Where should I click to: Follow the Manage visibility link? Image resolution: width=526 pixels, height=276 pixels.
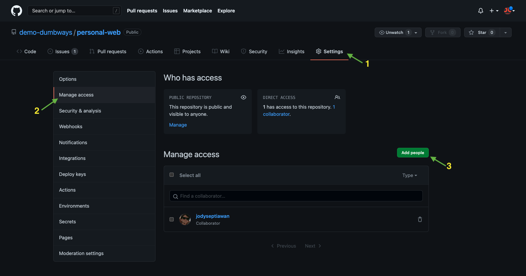coord(178,125)
